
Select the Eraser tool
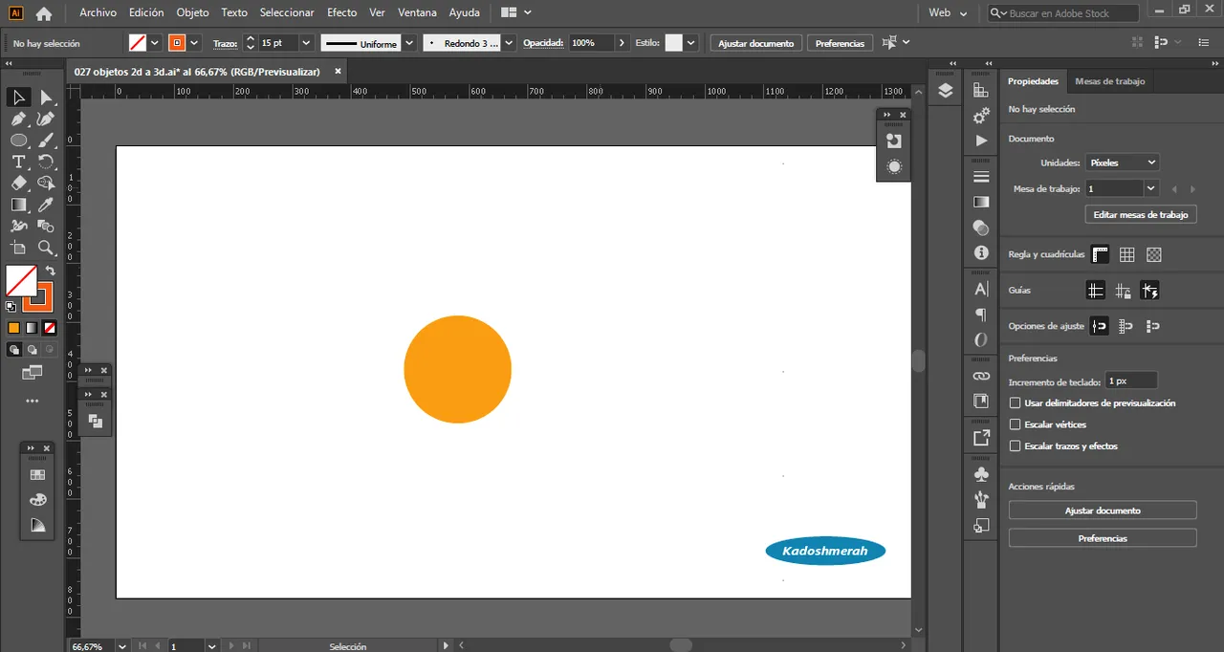(x=19, y=183)
